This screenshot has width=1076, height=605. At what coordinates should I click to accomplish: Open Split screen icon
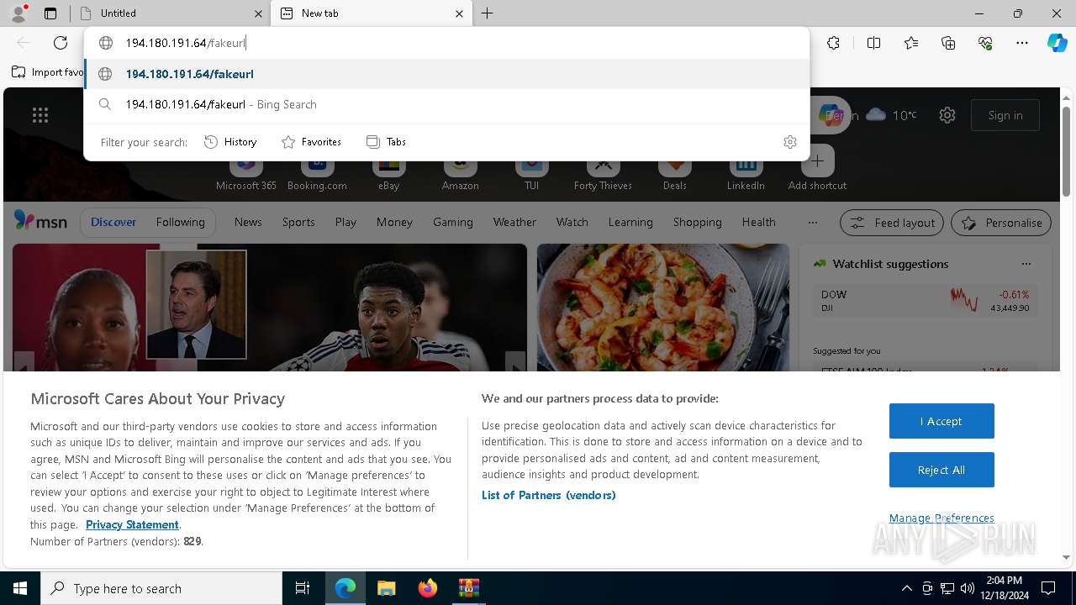(873, 43)
